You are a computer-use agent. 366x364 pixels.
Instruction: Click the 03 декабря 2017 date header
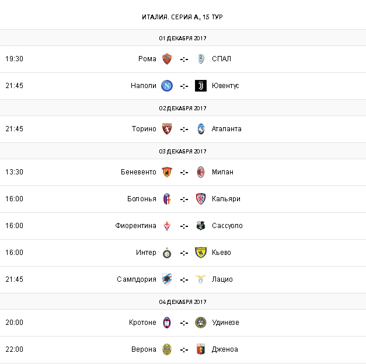click(183, 151)
